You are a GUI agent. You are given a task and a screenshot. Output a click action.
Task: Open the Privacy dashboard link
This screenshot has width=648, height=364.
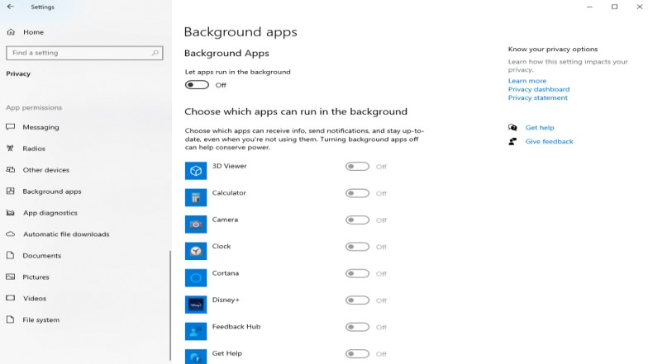539,89
